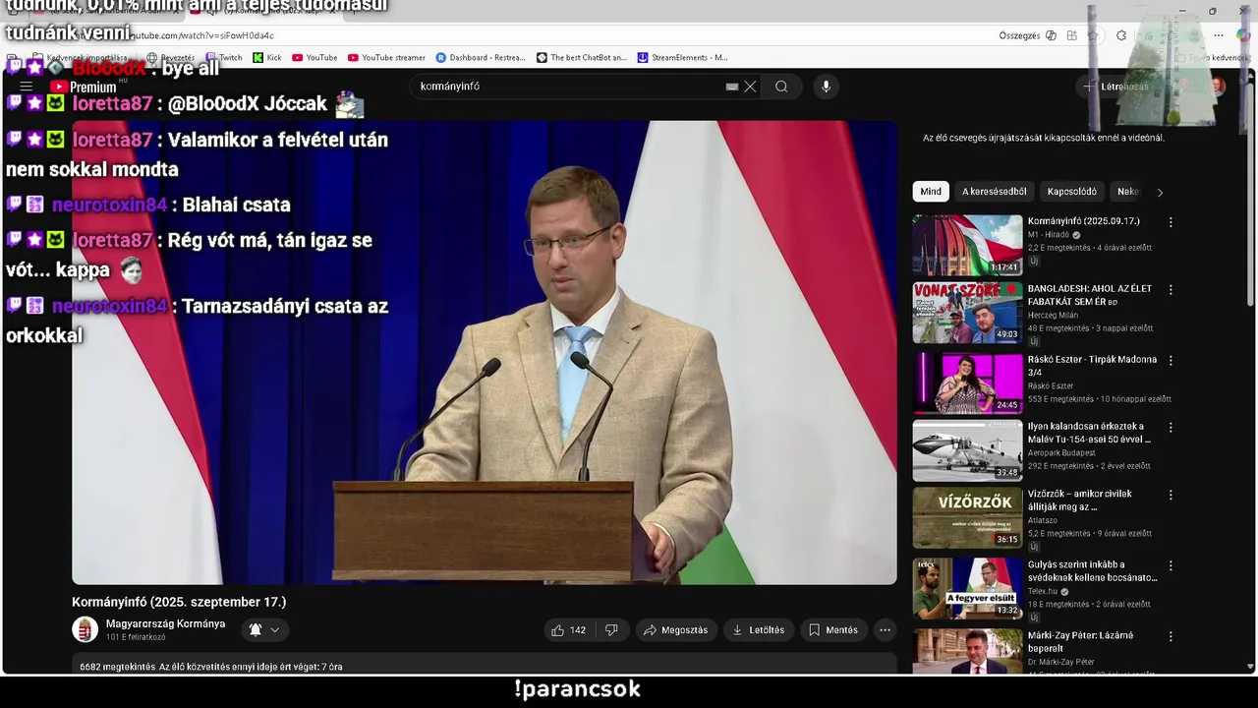Dislike the video with thumbs down
Viewport: 1258px width, 708px height.
click(x=611, y=630)
